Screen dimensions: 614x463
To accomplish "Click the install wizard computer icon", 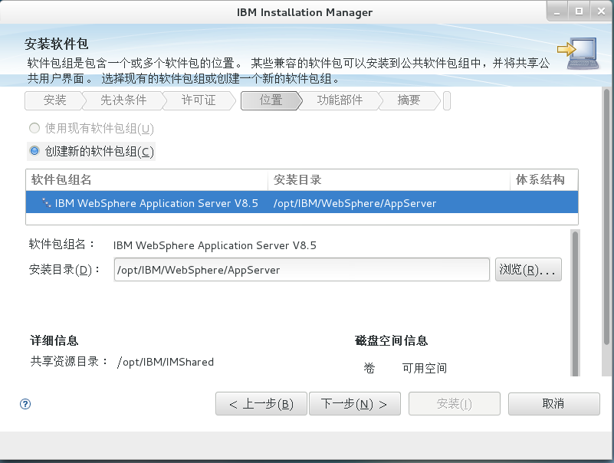I will click(579, 53).
